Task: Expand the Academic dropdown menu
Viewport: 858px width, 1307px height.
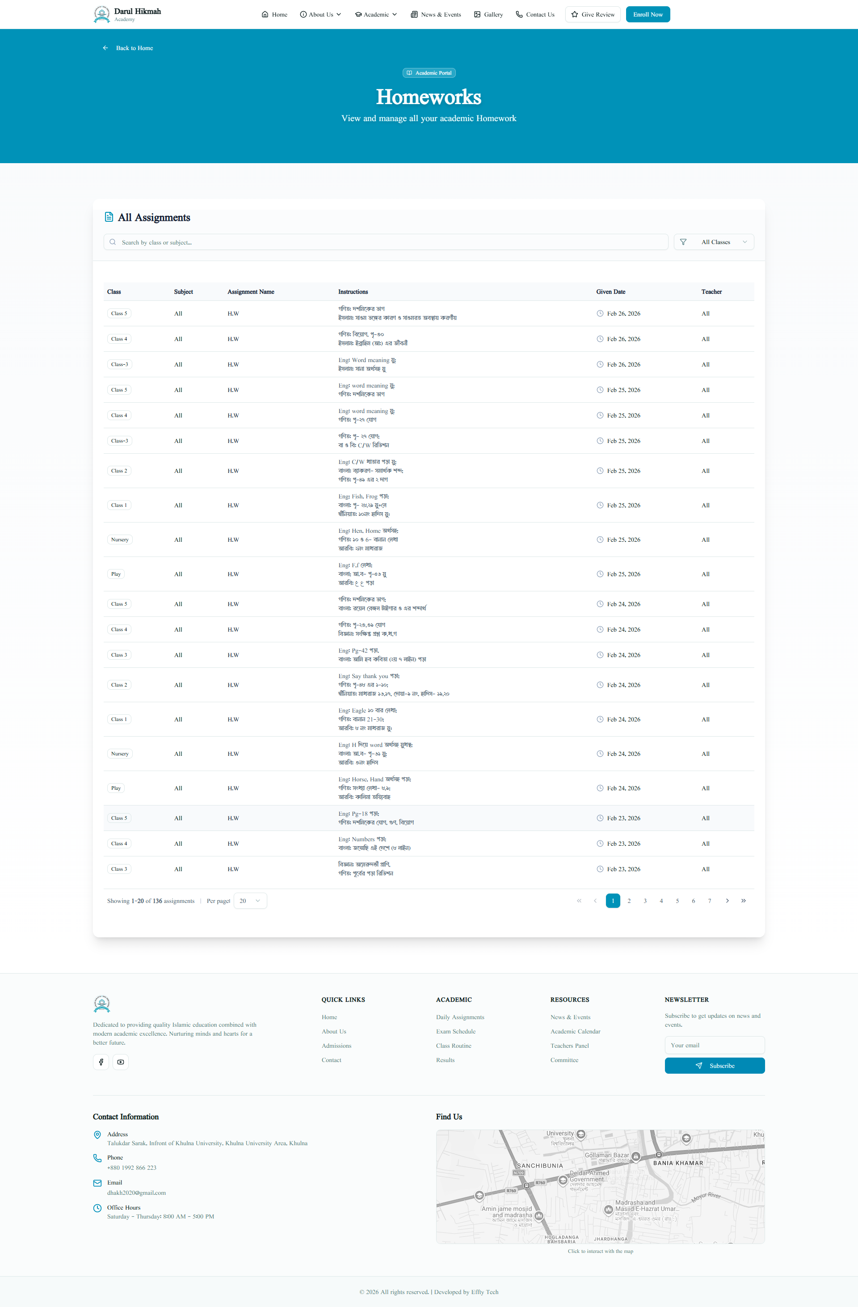Action: click(x=376, y=14)
